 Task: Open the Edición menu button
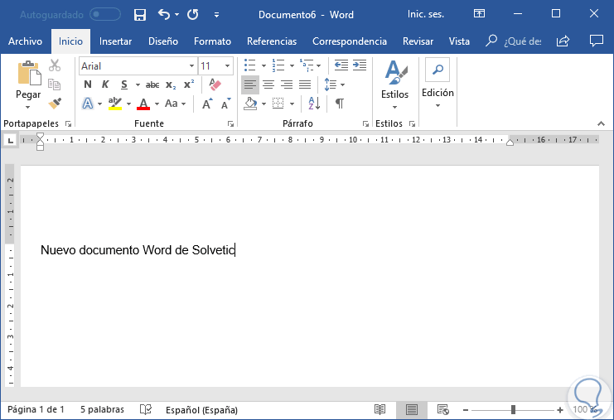pos(438,83)
